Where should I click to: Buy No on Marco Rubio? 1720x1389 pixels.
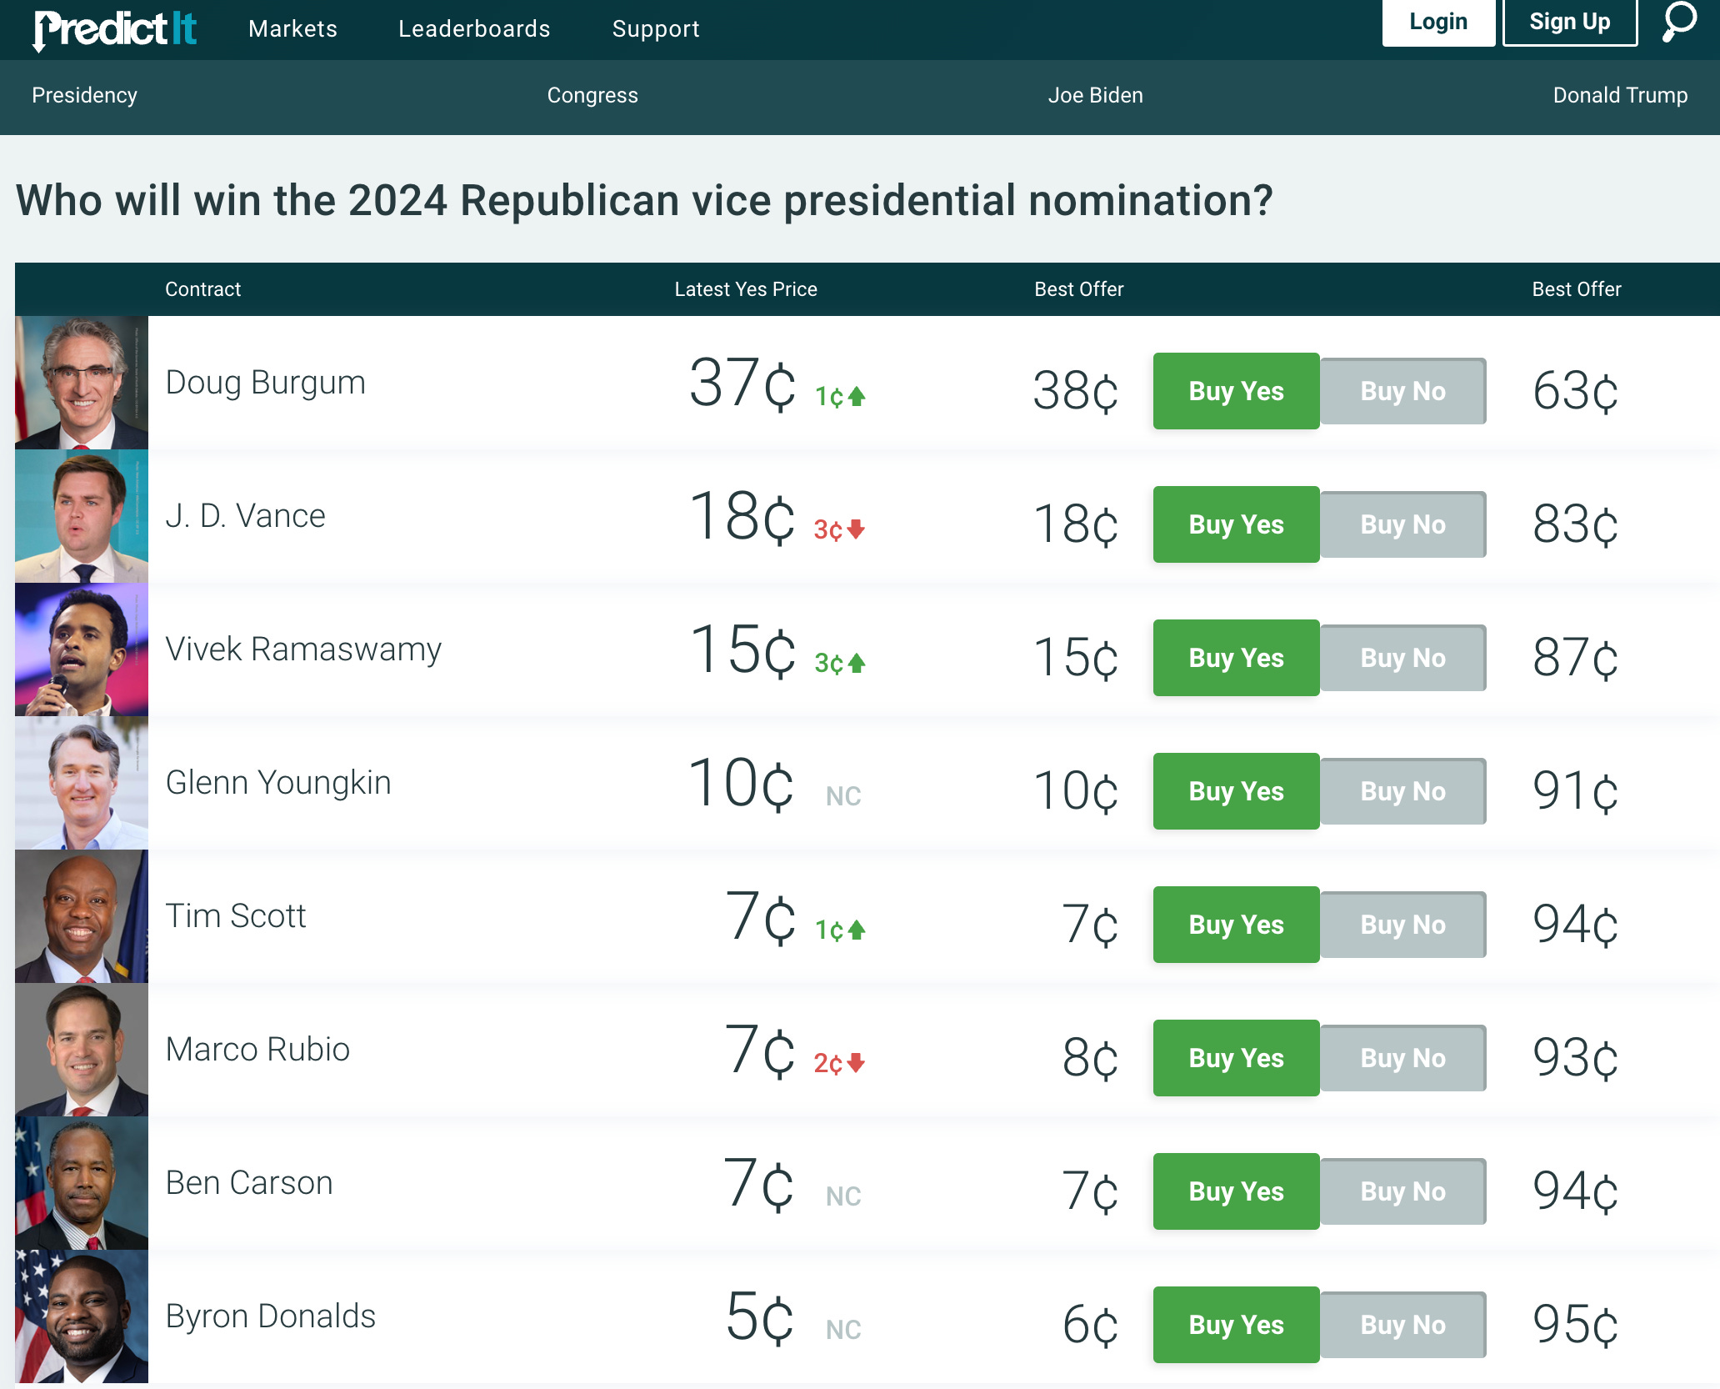(x=1402, y=1058)
